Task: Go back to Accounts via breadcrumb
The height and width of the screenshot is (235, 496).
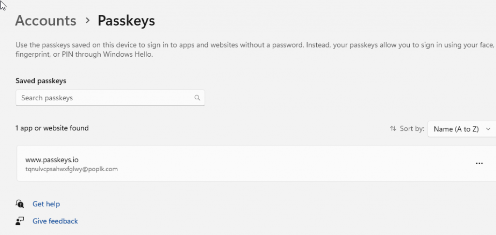Action: coord(46,21)
